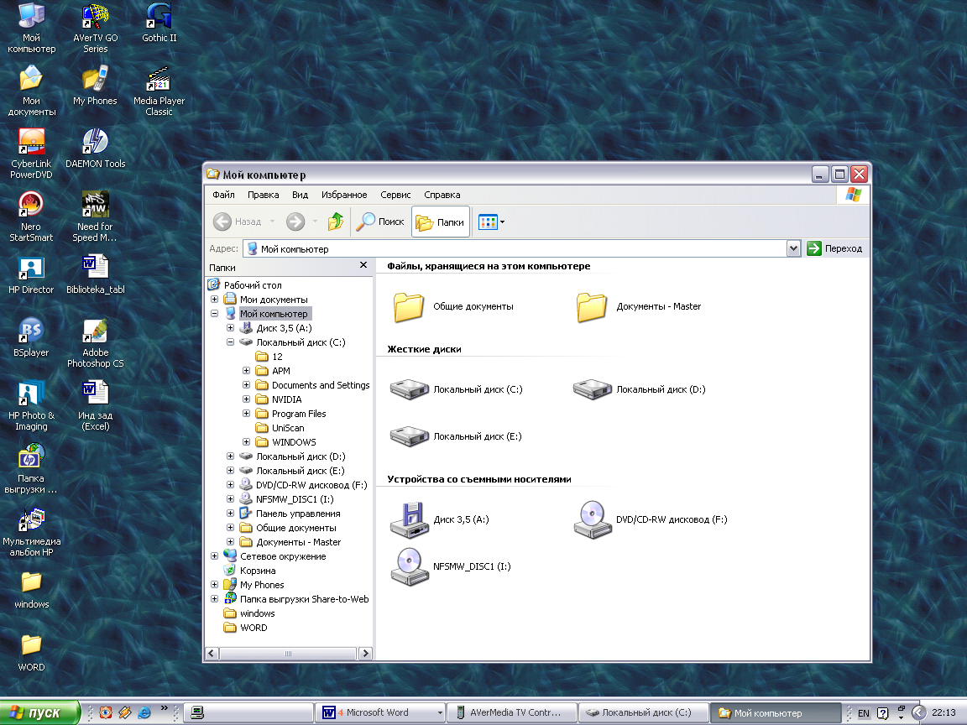
Task: Click the HP Director desktop icon
Action: pyautogui.click(x=31, y=274)
